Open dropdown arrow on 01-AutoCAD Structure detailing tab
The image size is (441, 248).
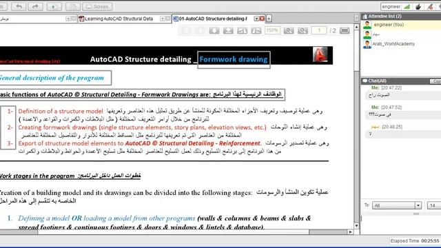tap(256, 19)
